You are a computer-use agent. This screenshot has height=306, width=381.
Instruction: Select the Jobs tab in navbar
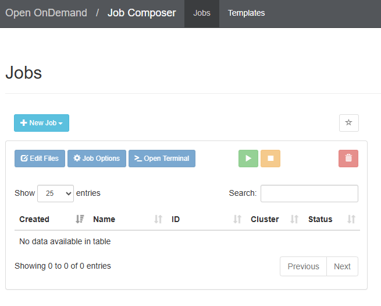pos(202,13)
